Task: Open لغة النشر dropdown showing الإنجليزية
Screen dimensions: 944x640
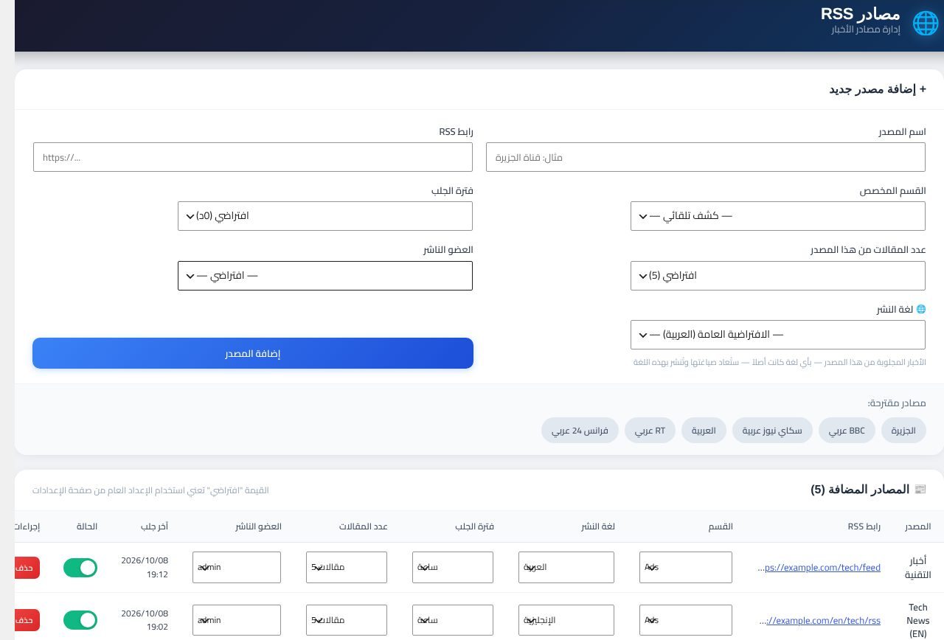Action: point(566,620)
